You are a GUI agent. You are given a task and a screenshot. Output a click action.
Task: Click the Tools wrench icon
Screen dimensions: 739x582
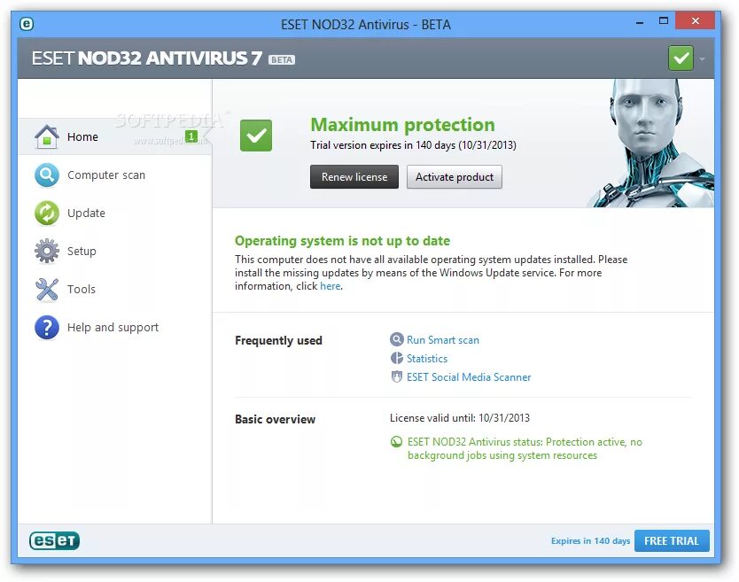click(x=47, y=289)
